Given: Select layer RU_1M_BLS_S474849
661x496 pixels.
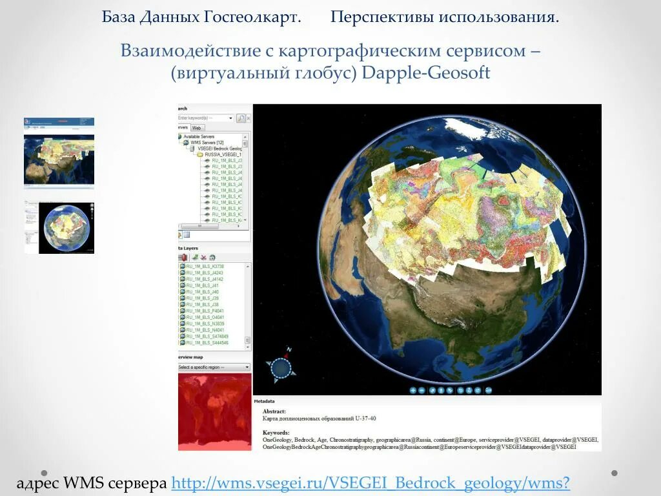Looking at the screenshot, I should tap(207, 336).
